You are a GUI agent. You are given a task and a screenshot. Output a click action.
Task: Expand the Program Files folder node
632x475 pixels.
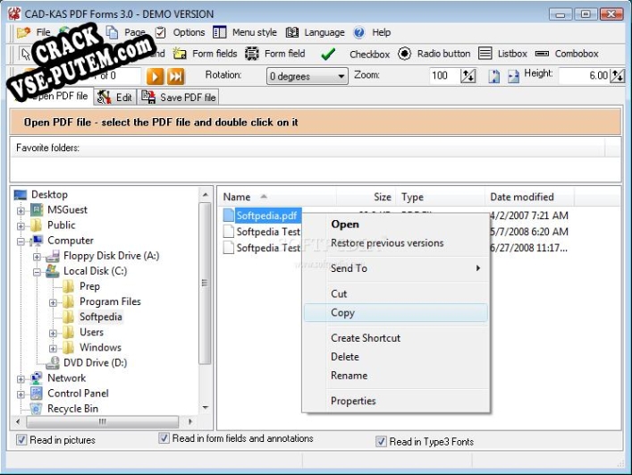pos(53,302)
